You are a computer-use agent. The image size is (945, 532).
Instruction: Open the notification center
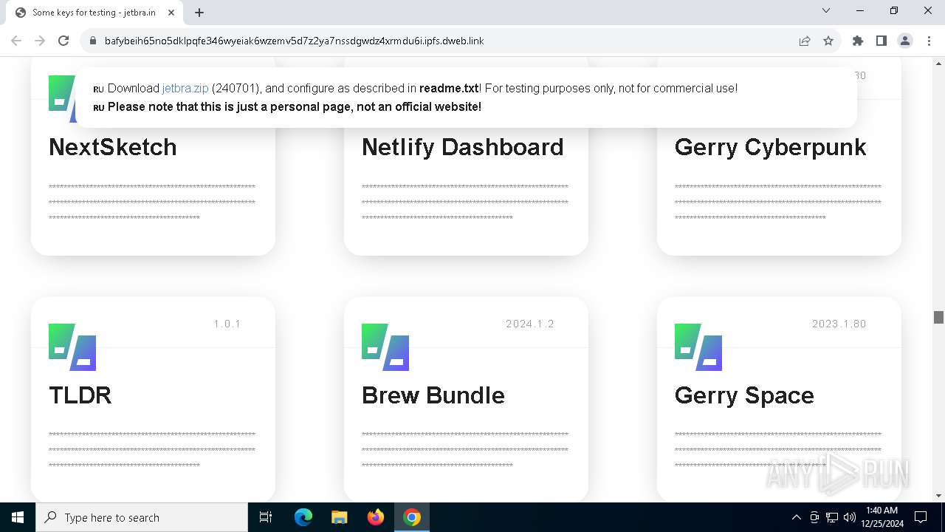click(x=921, y=517)
